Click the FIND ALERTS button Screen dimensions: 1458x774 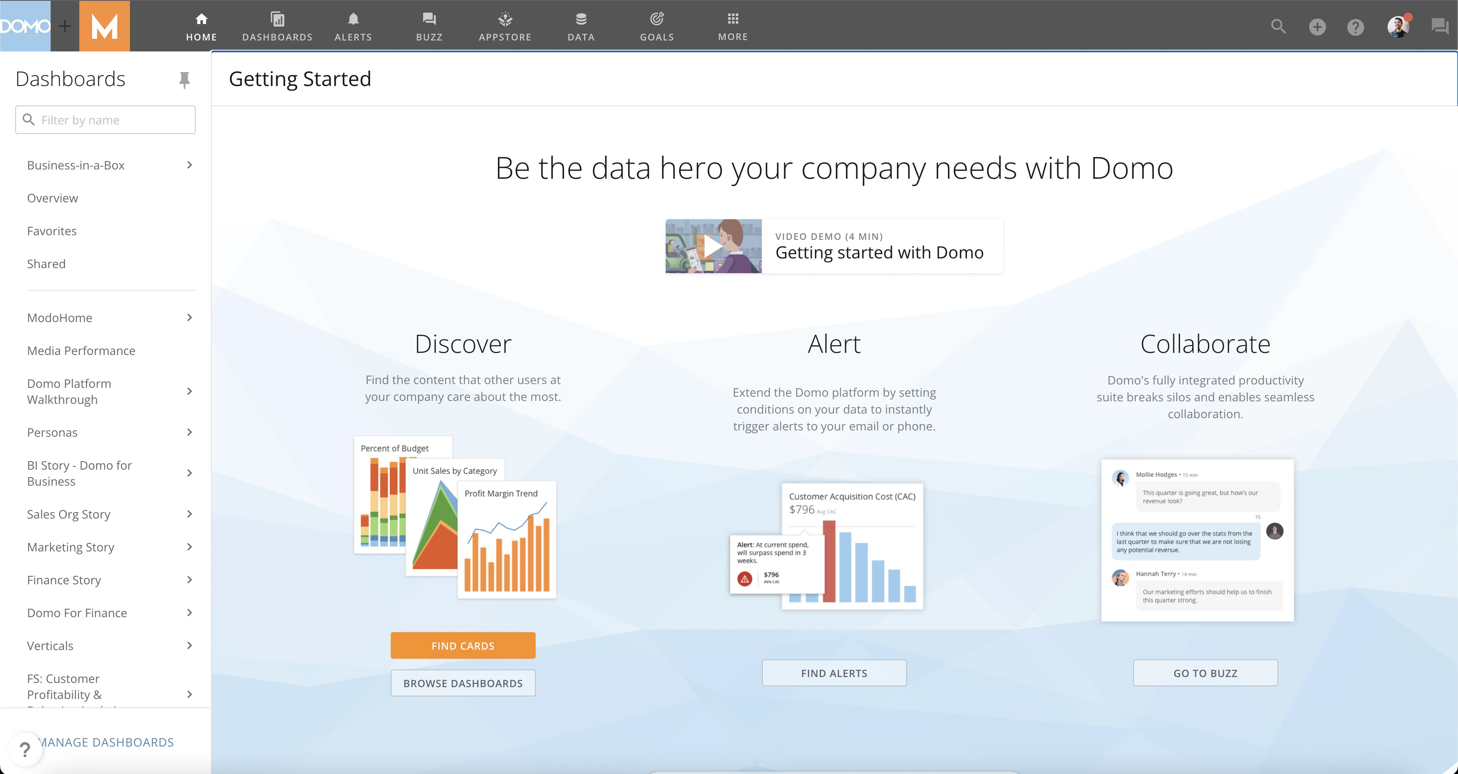(x=834, y=673)
